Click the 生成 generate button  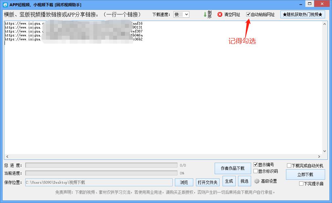click(229, 181)
